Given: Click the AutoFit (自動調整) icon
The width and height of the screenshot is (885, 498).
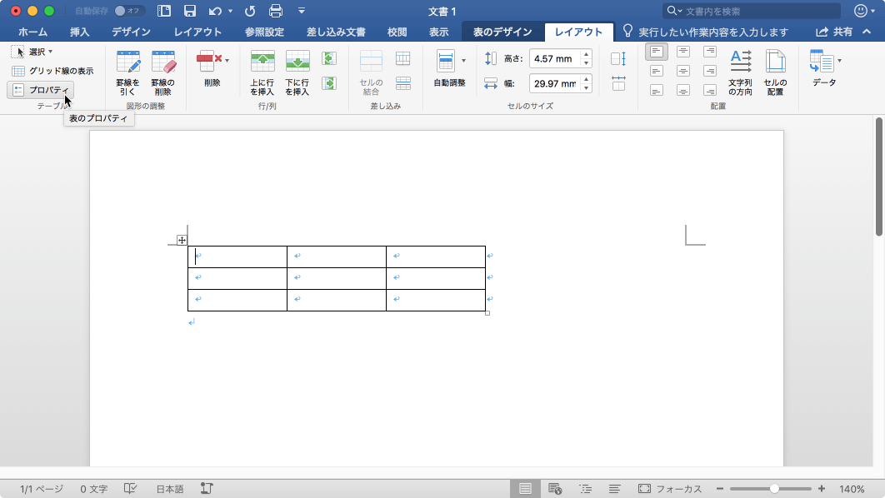Looking at the screenshot, I should click(446, 61).
